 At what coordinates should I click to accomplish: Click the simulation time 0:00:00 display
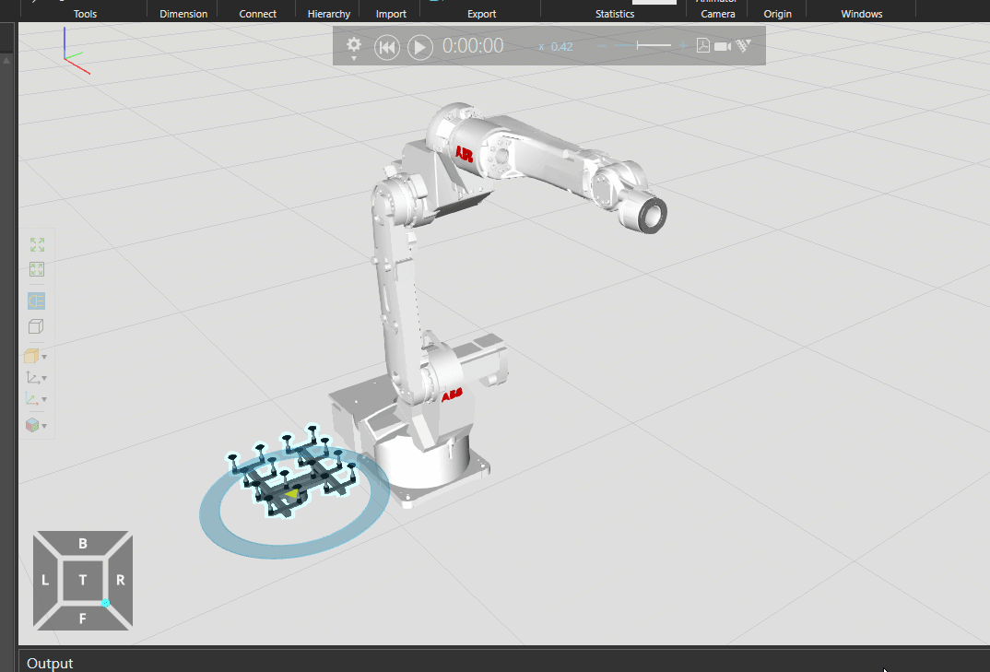[473, 46]
